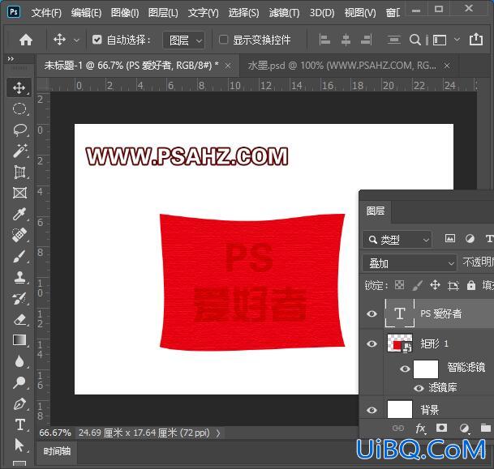494x469 pixels.
Task: Toggle visibility of 智能滤镜
Action: pos(405,369)
